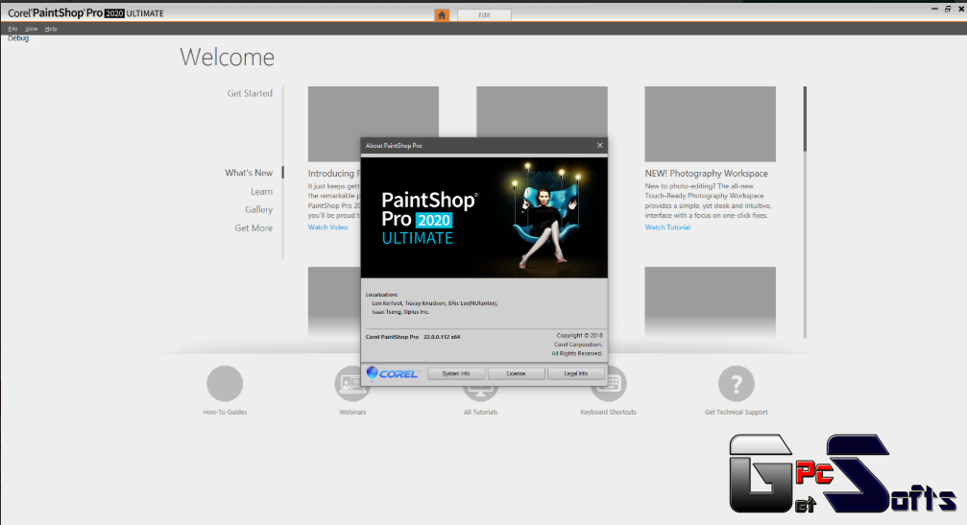Click the System Info button
Screen dimensions: 967x525
click(456, 373)
